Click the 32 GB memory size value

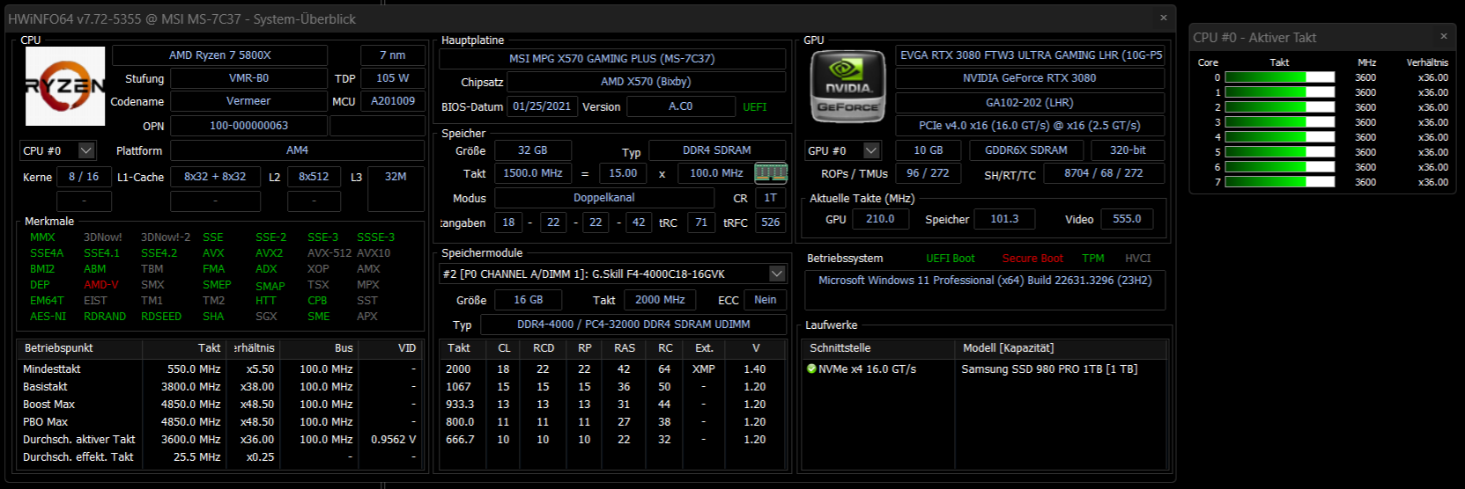point(533,150)
